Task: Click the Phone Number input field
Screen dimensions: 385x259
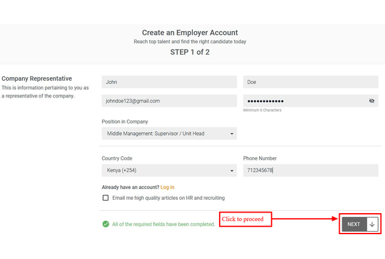Action: point(311,171)
